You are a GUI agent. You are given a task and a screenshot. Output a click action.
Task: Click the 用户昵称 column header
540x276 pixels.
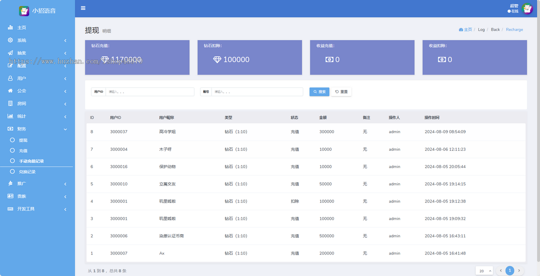click(166, 118)
